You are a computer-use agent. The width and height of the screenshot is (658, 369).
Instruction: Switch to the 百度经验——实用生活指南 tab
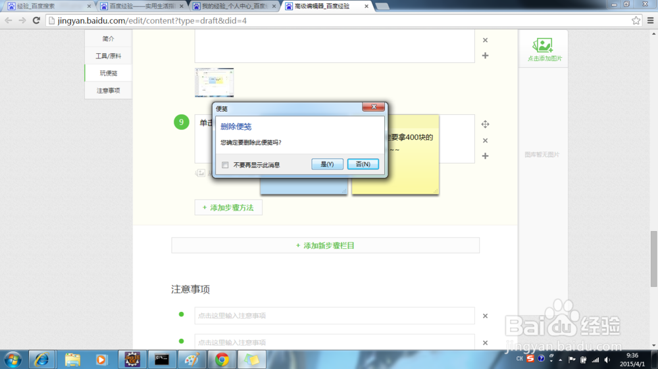tap(141, 7)
